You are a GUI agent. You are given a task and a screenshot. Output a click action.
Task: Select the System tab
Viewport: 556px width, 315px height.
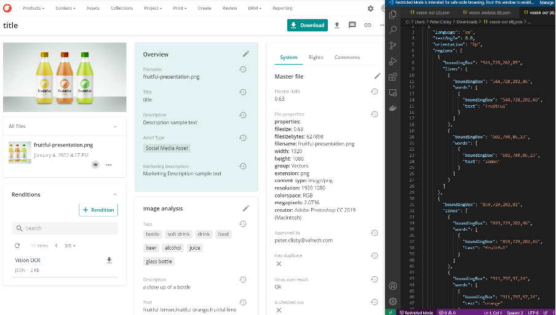click(288, 57)
